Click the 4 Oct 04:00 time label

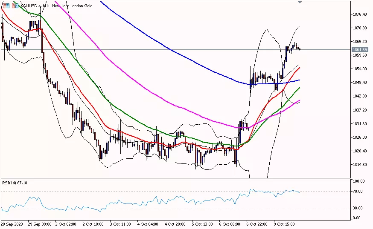148,224
